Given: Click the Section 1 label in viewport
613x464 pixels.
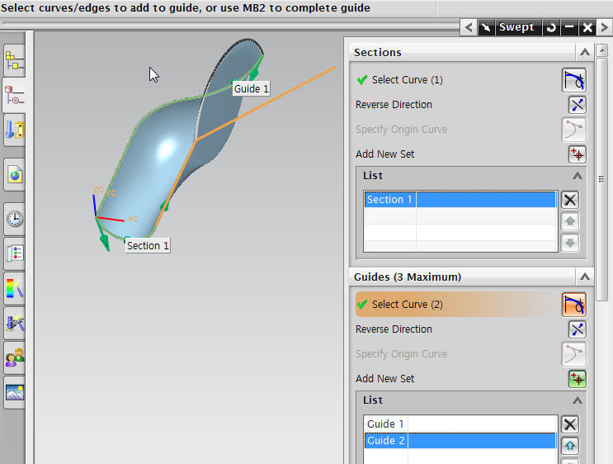Looking at the screenshot, I should (148, 246).
